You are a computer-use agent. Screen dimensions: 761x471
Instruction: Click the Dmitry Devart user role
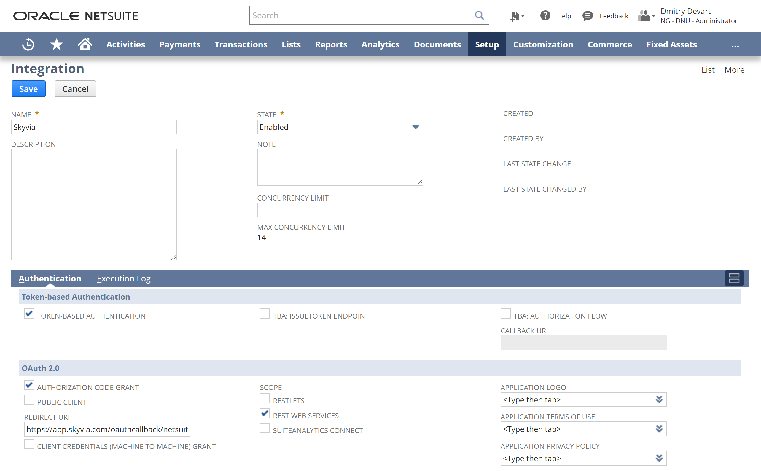699,16
